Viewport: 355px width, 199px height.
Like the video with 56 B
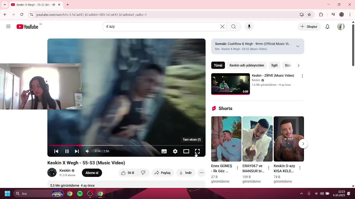coord(128,173)
